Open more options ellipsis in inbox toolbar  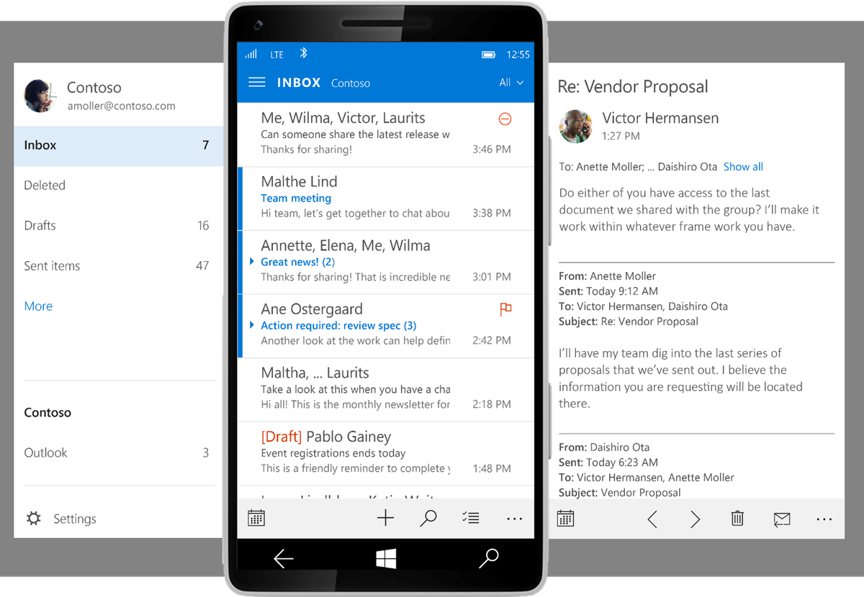tap(514, 518)
